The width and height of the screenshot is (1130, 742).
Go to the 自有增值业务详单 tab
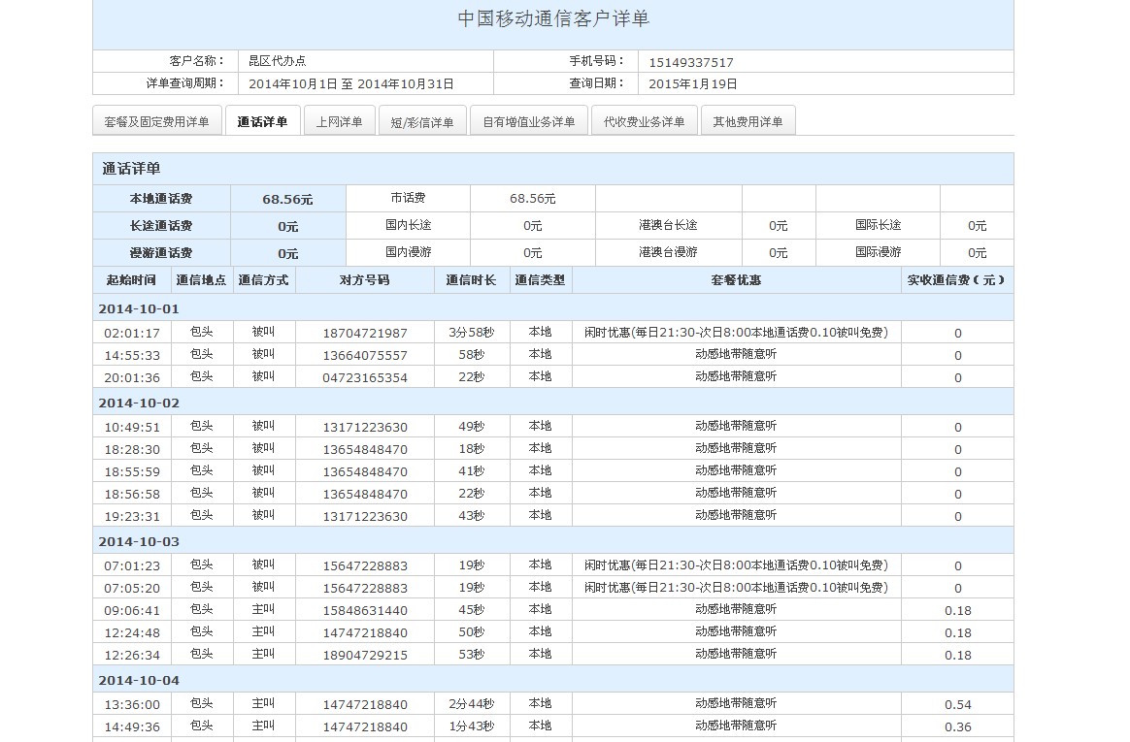click(x=529, y=121)
